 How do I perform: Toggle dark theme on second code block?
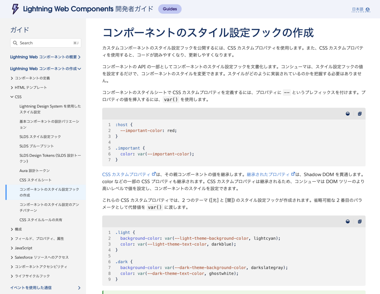(x=348, y=221)
